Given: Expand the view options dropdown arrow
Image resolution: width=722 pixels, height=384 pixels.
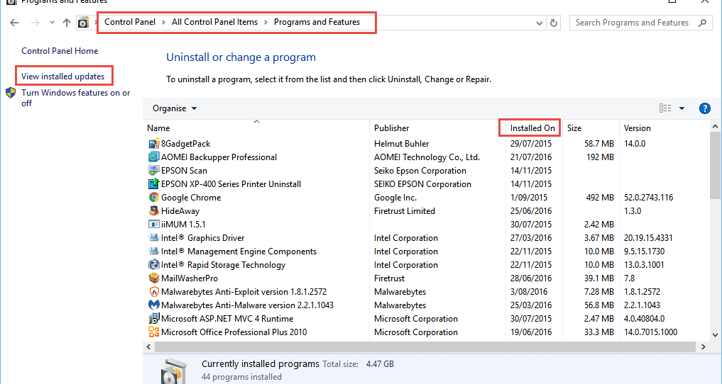Looking at the screenshot, I should tap(682, 108).
